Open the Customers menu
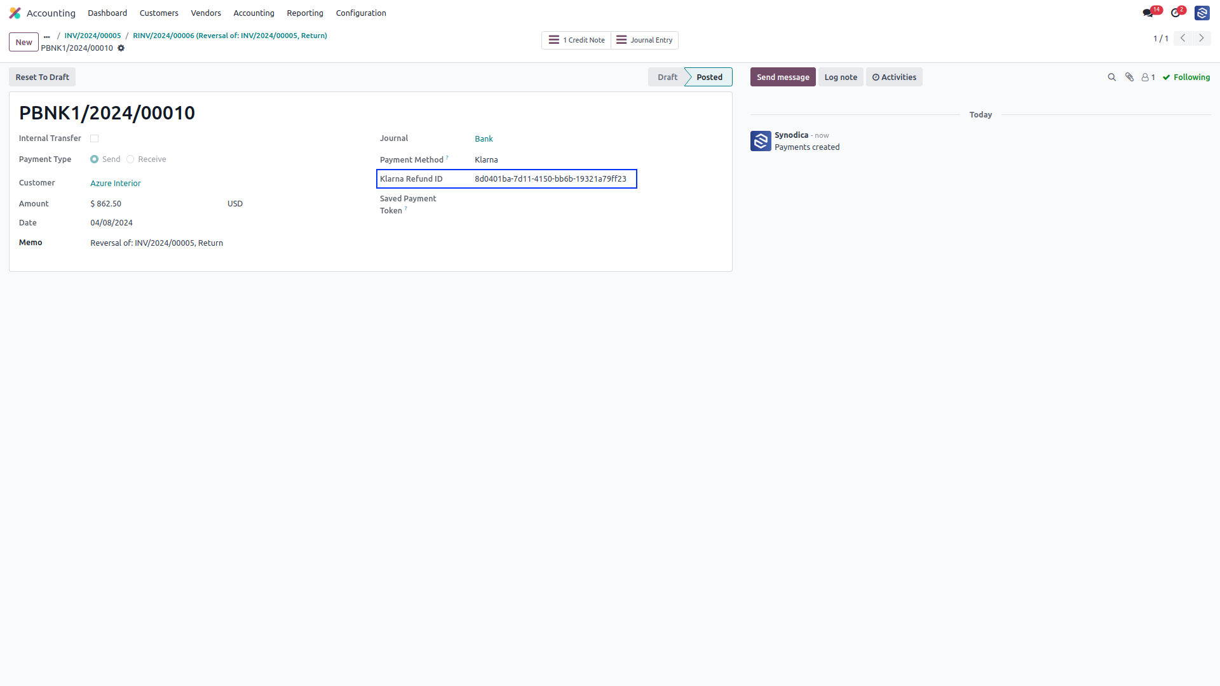The height and width of the screenshot is (686, 1220). pos(159,13)
